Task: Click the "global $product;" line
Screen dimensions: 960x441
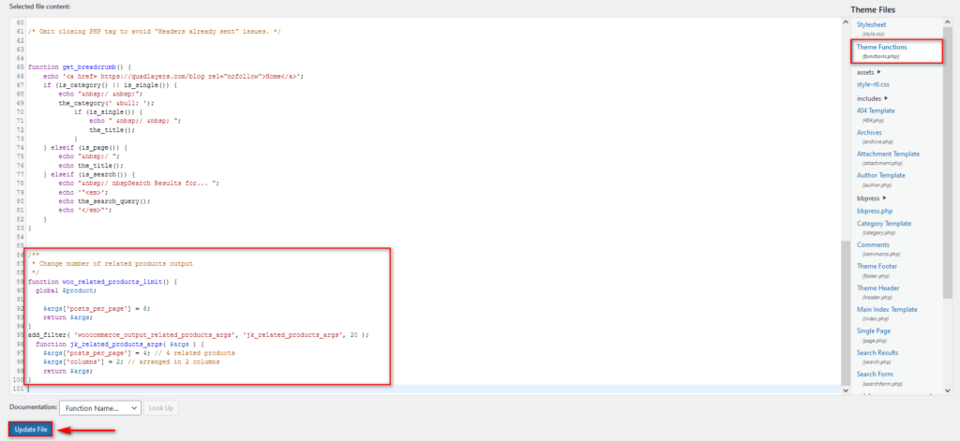Action: tap(67, 291)
